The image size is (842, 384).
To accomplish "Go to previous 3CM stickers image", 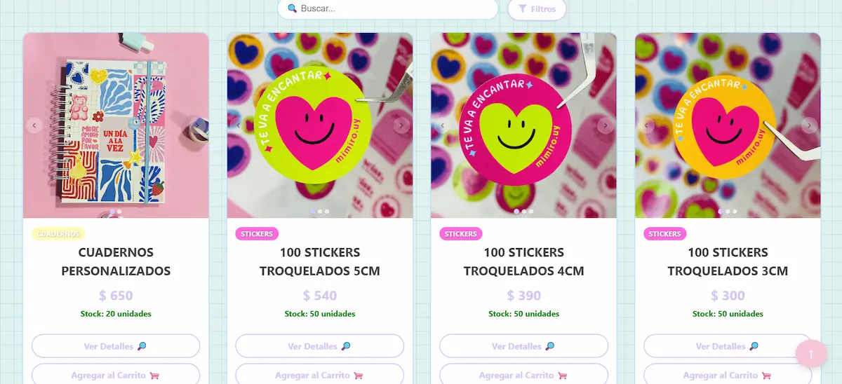I will click(x=646, y=125).
